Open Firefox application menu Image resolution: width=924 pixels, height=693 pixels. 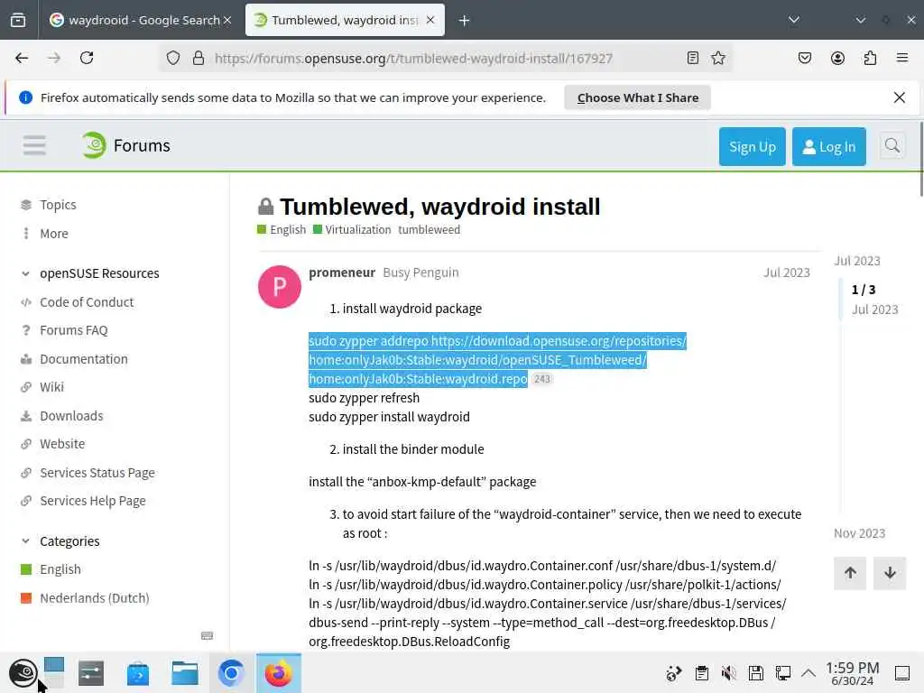point(901,58)
